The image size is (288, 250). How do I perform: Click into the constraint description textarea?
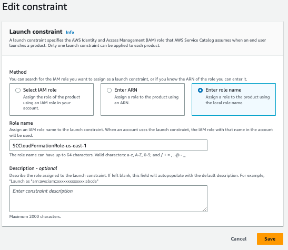pyautogui.click(x=108, y=198)
